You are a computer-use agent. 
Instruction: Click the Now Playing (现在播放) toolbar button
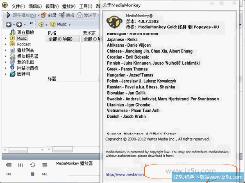[21, 15]
